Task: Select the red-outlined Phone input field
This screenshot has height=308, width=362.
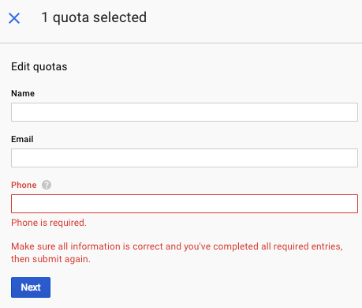Action: click(185, 204)
